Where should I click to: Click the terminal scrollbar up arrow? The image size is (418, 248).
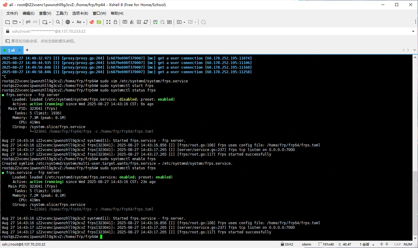point(415,57)
